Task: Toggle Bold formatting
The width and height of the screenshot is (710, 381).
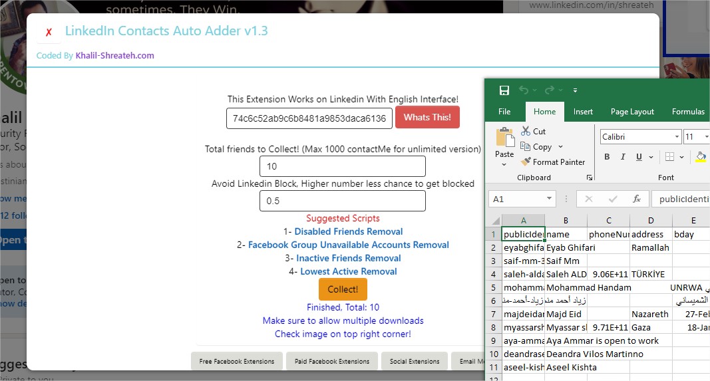Action: (x=607, y=156)
